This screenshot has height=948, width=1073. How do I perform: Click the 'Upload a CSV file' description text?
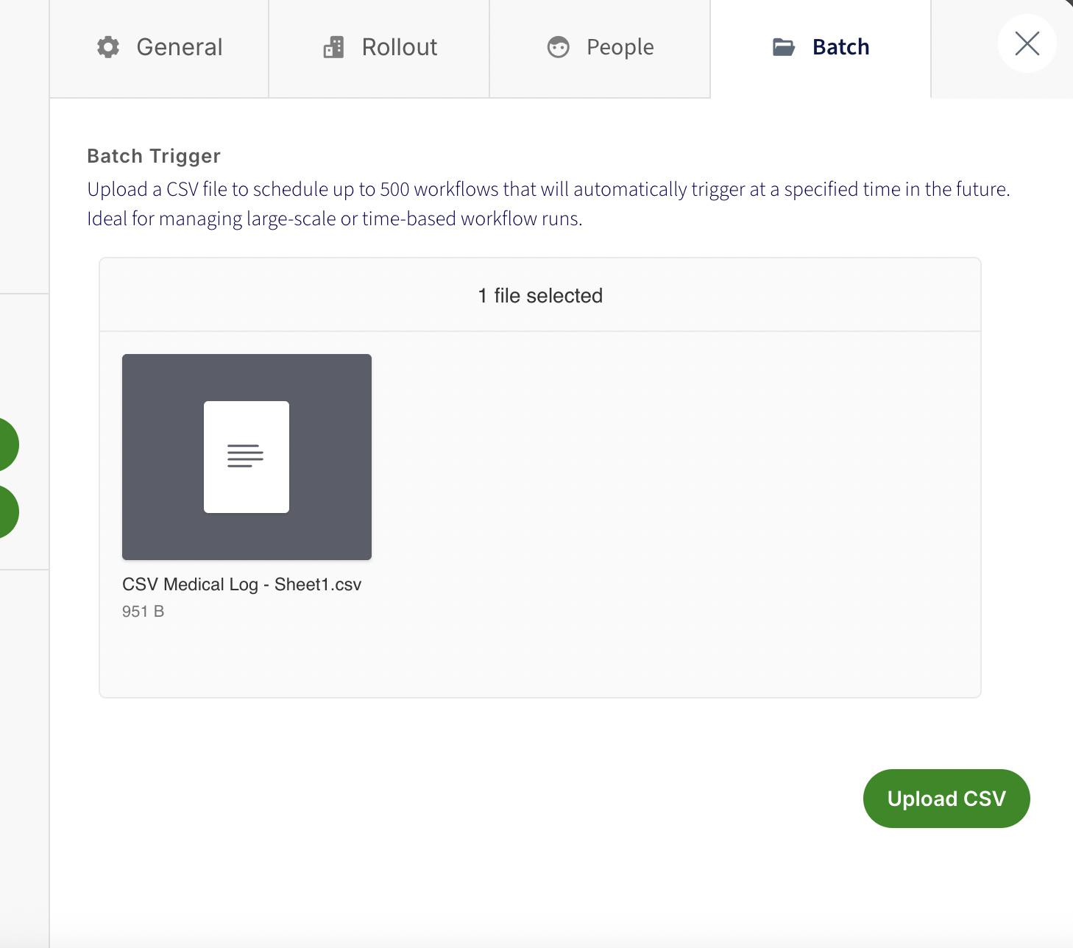point(548,204)
